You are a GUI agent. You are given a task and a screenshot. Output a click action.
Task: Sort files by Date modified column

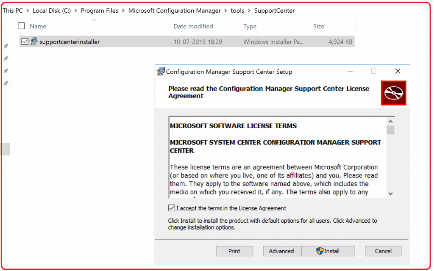[193, 26]
